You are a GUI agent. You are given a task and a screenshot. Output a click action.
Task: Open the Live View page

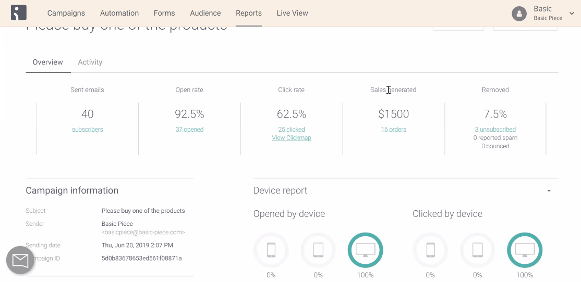pos(292,13)
